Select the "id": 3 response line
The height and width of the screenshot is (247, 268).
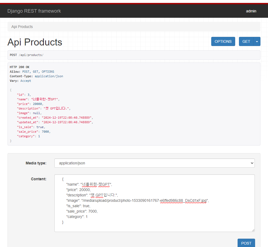coord(24,95)
